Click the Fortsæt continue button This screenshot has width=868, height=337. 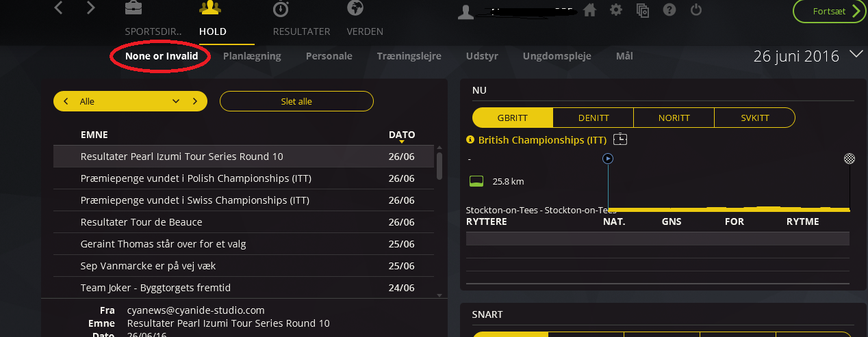[x=830, y=11]
